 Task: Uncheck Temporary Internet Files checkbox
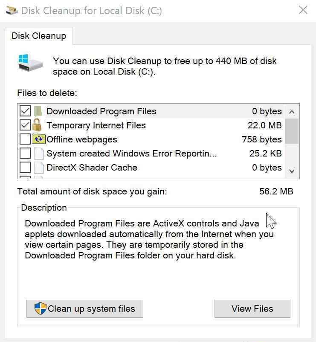point(25,125)
